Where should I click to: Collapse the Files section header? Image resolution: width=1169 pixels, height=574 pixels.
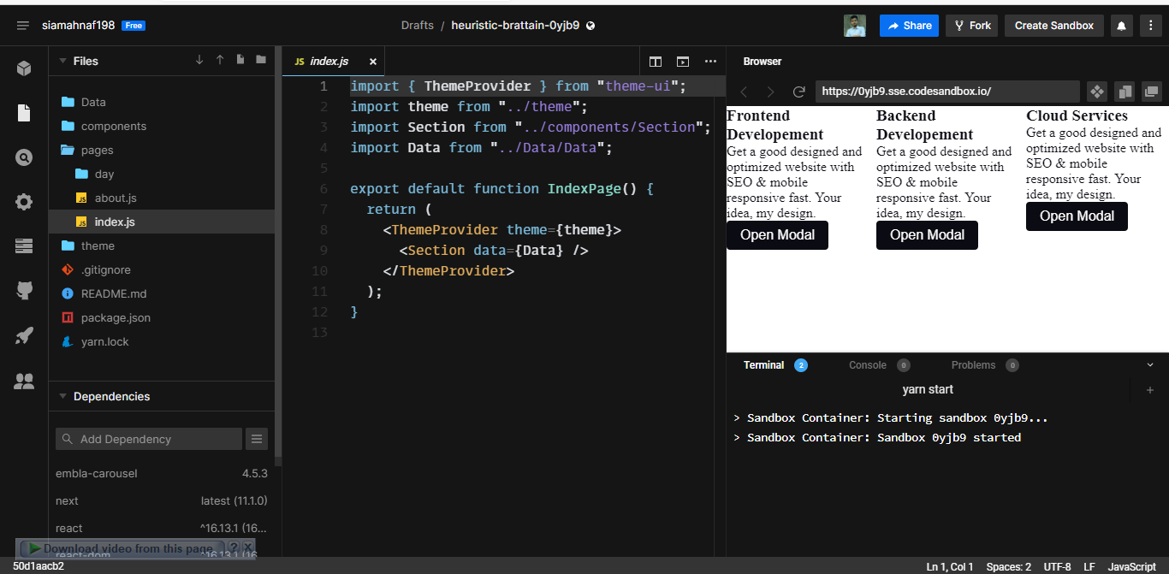click(62, 61)
